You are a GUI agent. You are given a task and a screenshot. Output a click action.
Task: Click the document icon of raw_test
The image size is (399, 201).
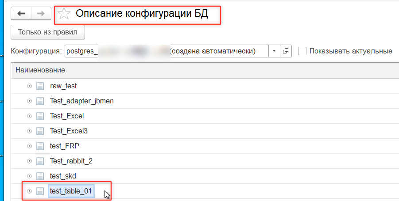pos(40,86)
